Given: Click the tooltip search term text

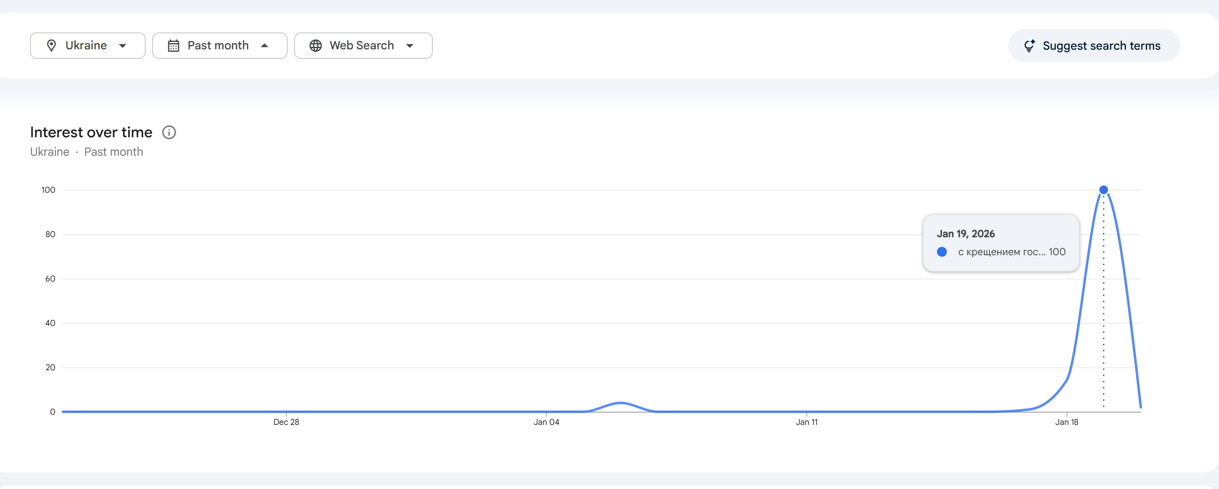Looking at the screenshot, I should pyautogui.click(x=1001, y=252).
